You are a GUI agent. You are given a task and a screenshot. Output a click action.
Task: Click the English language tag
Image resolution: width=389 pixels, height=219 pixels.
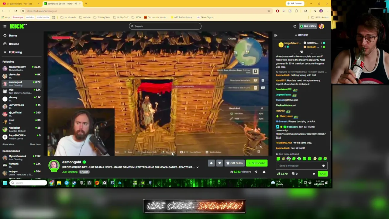point(84,172)
